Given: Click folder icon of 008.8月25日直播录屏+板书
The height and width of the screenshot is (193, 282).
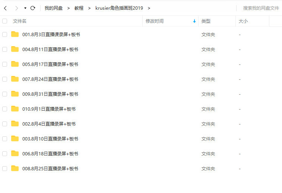Looking at the screenshot, I should coord(15,168).
